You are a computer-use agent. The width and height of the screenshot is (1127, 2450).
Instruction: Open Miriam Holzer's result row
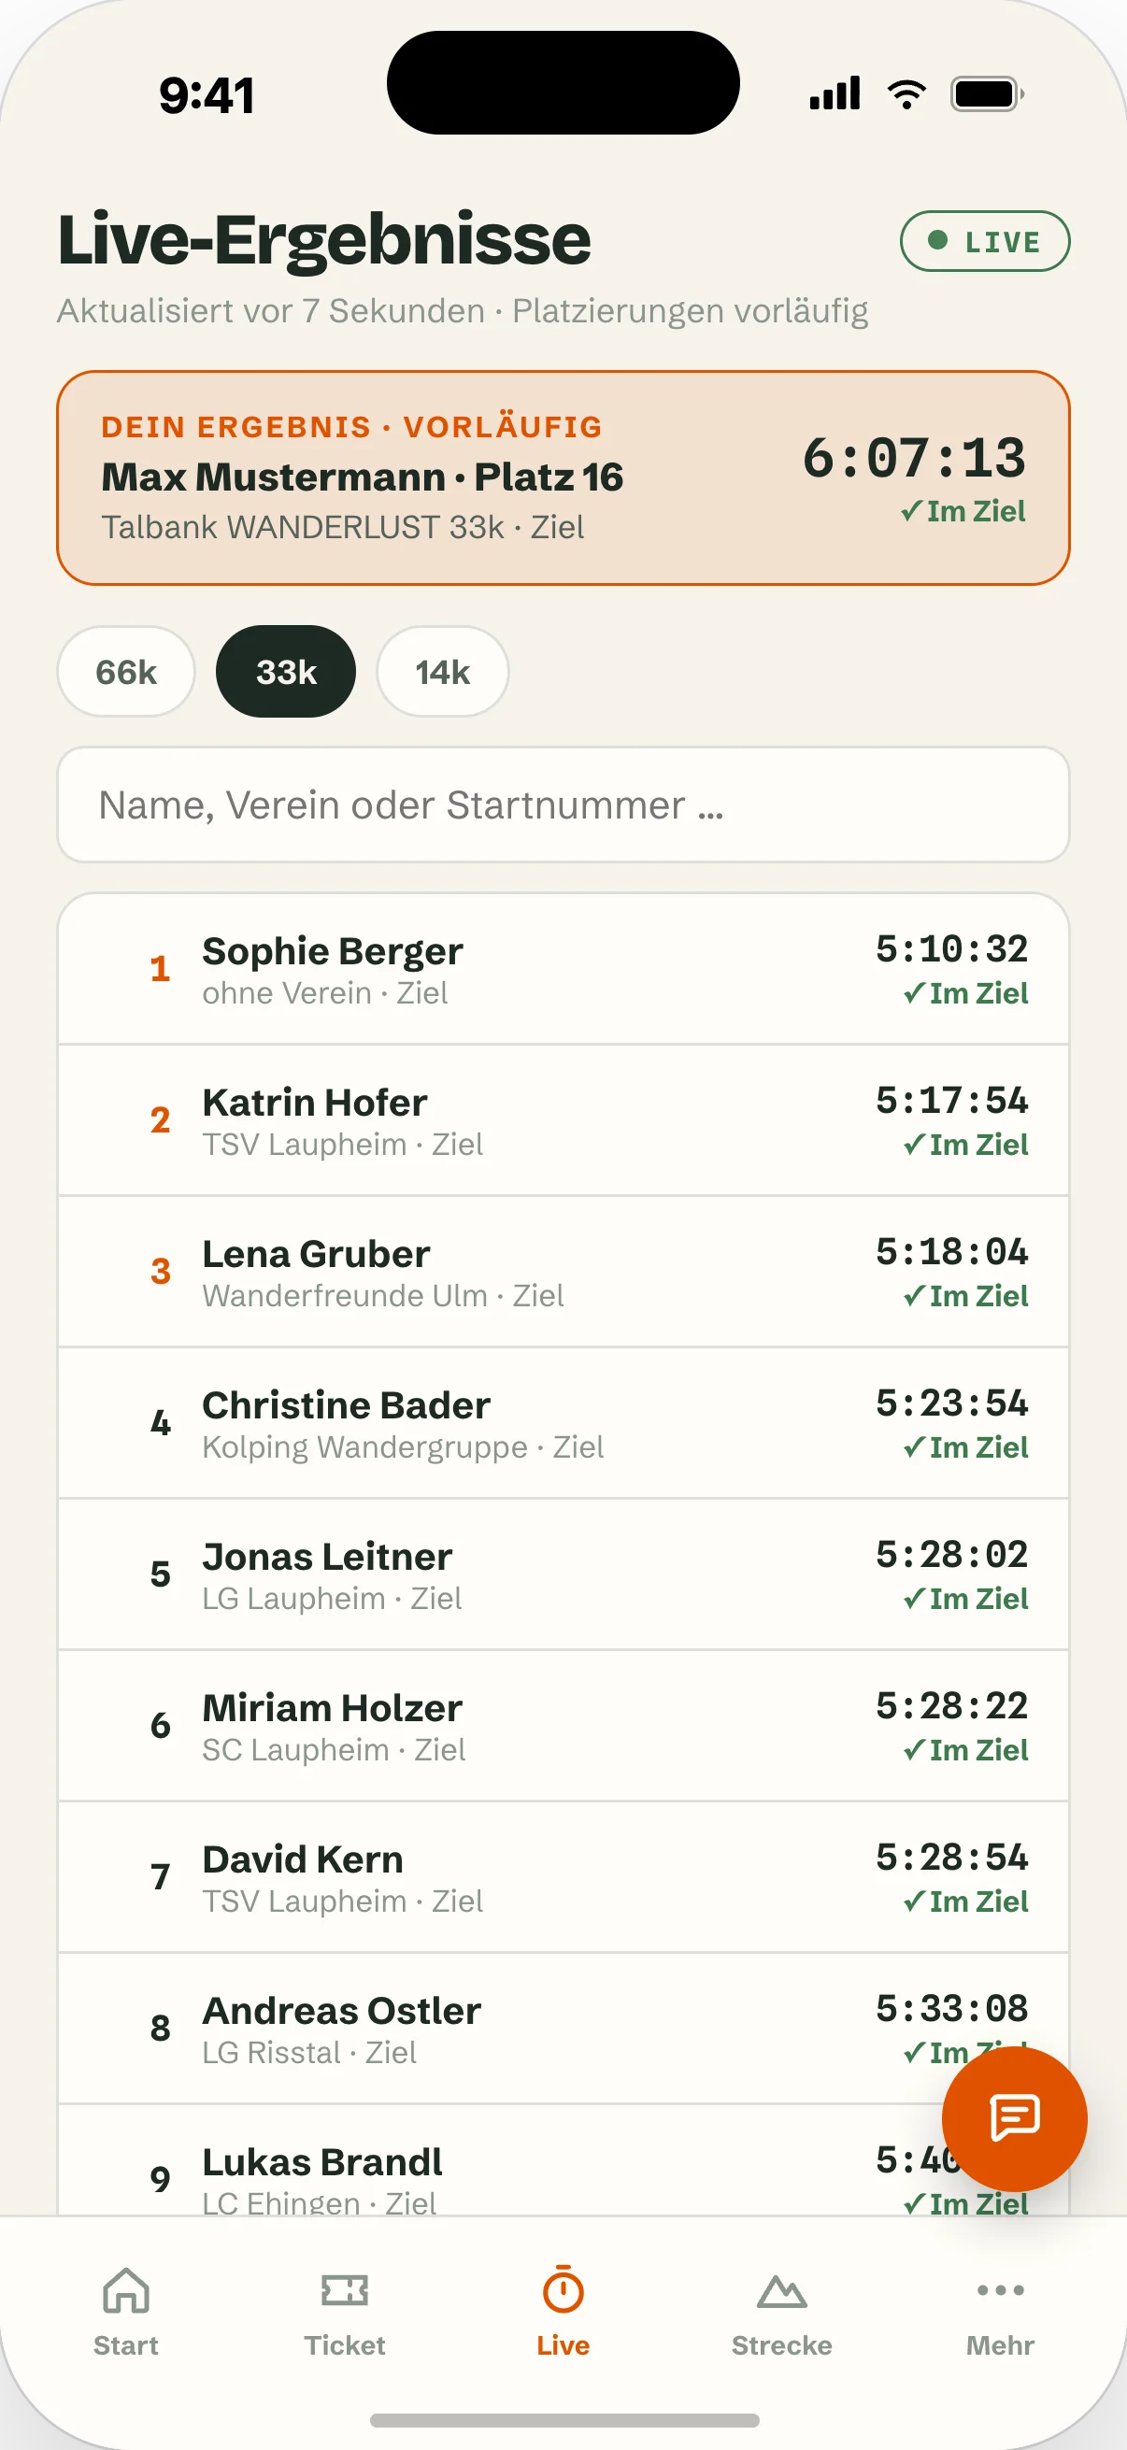click(563, 1725)
